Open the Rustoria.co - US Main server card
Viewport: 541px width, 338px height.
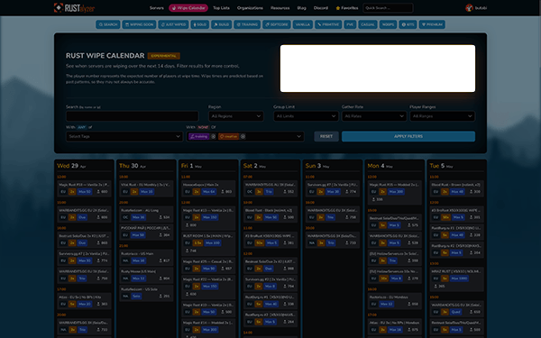click(x=146, y=257)
